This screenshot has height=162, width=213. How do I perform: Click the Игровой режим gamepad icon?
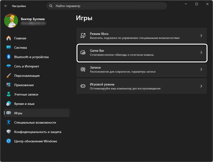83,86
